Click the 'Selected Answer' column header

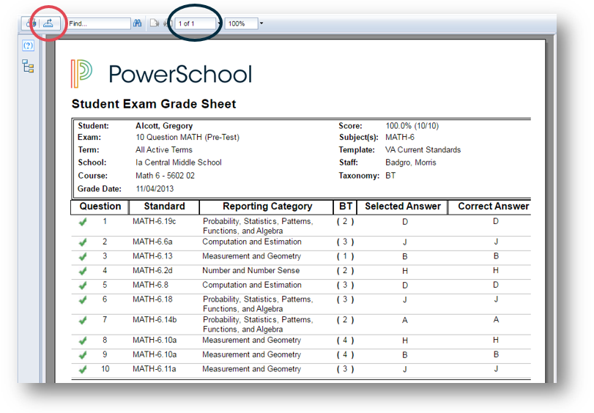pos(403,206)
